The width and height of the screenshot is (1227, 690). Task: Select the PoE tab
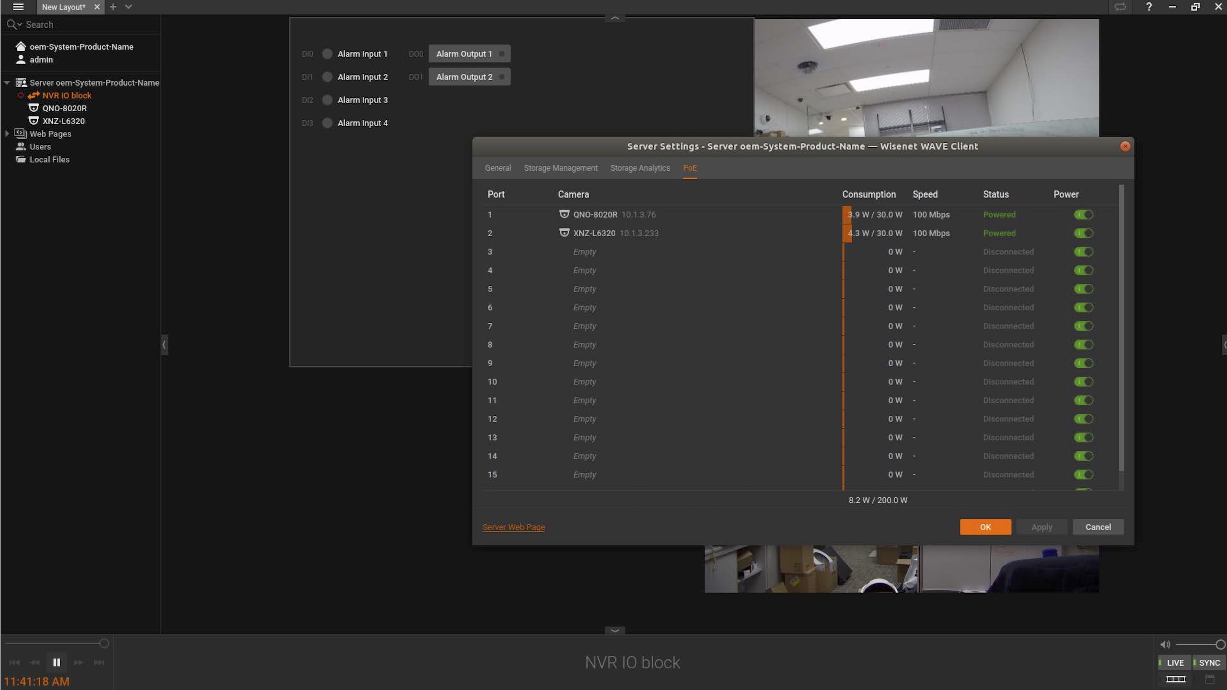[x=690, y=168]
